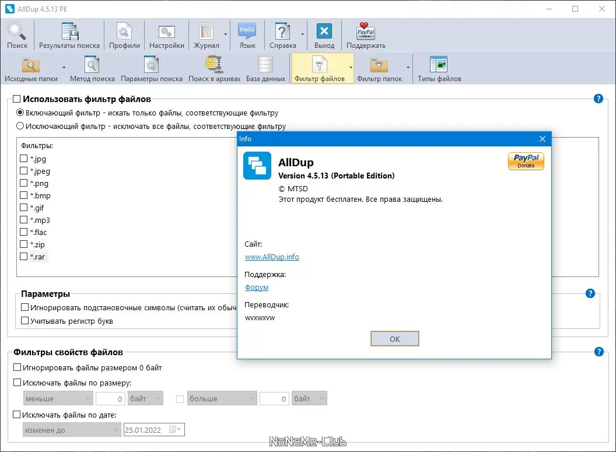This screenshot has height=452, width=616.
Task: Click help icon beside Параметры section
Action: click(x=590, y=293)
